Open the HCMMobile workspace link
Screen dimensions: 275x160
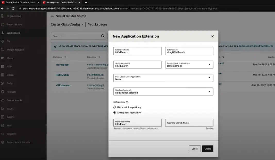coord(62,75)
